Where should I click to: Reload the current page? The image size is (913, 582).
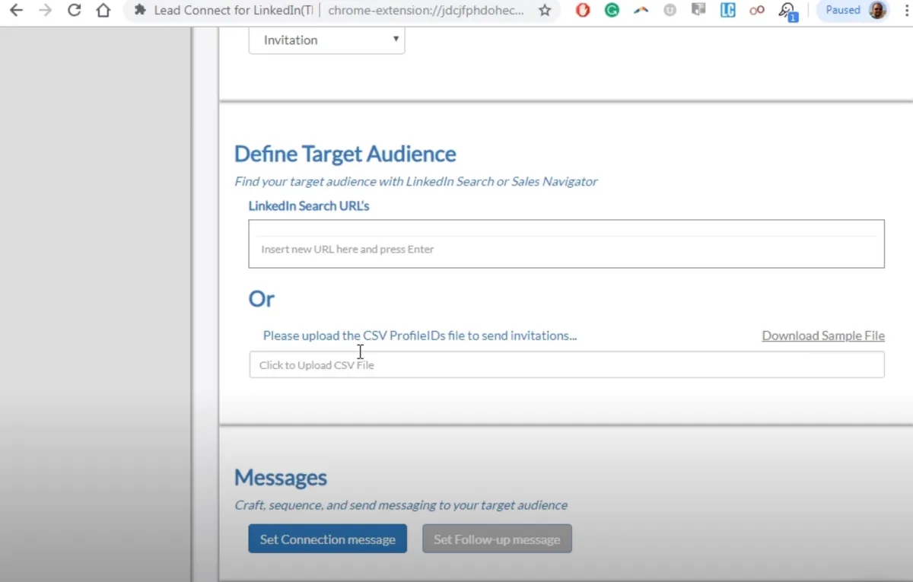click(x=74, y=11)
